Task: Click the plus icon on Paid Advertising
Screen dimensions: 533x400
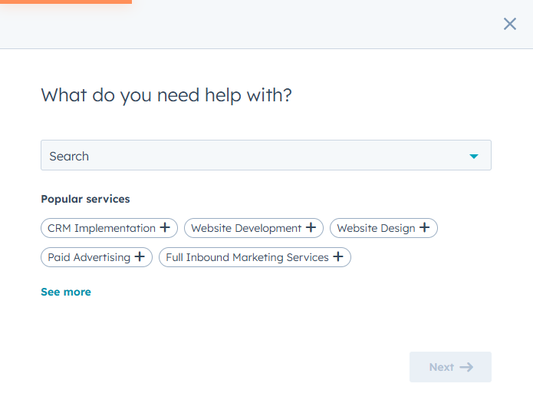Action: click(x=140, y=256)
